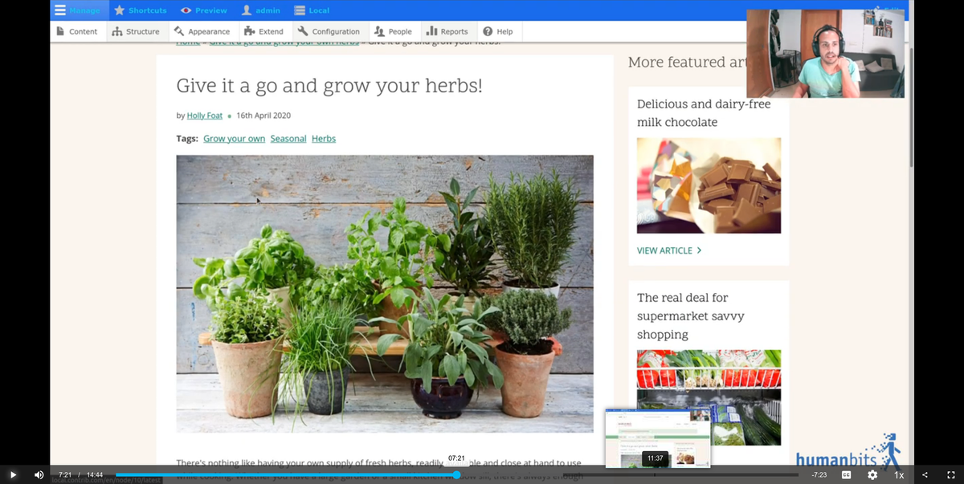
Task: Open the Seasonal tag
Action: tap(288, 139)
